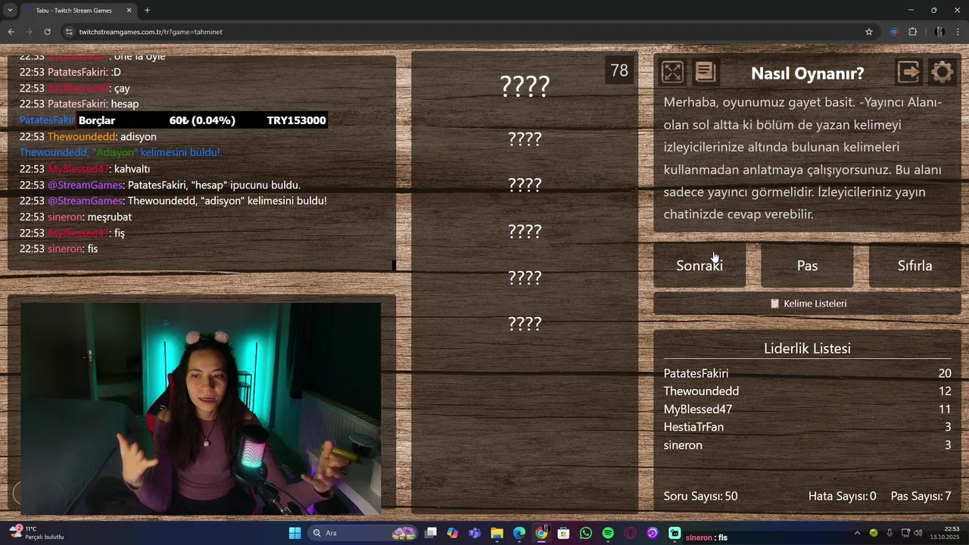Click the Sıfırla reset button
Image resolution: width=969 pixels, height=545 pixels.
pos(914,266)
